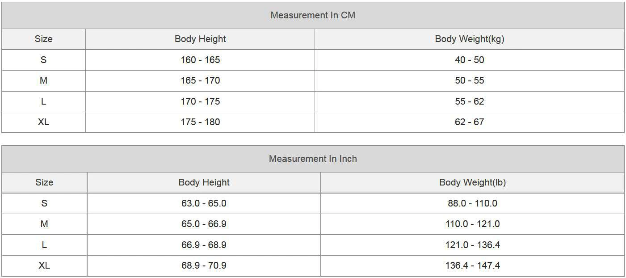Click size S in the Inch table
The width and height of the screenshot is (626, 278).
pos(44,203)
